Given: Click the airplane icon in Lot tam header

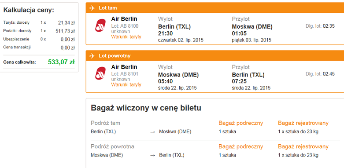Looking at the screenshot, I should pyautogui.click(x=92, y=8).
